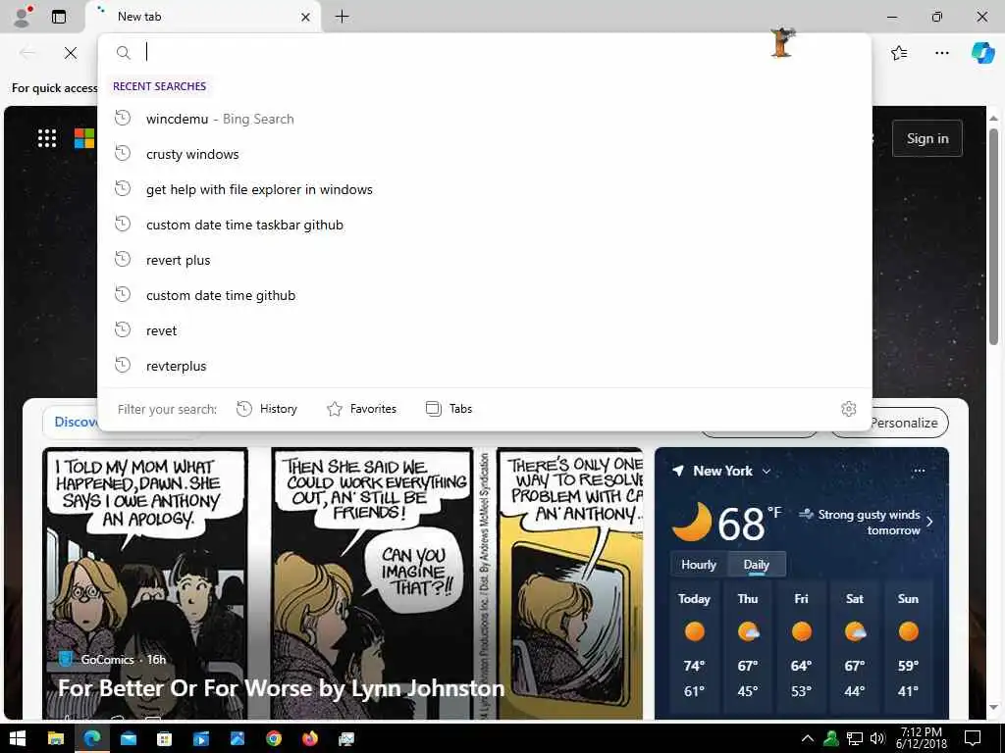
Task: Select recent search 'revet'
Action: (485, 330)
